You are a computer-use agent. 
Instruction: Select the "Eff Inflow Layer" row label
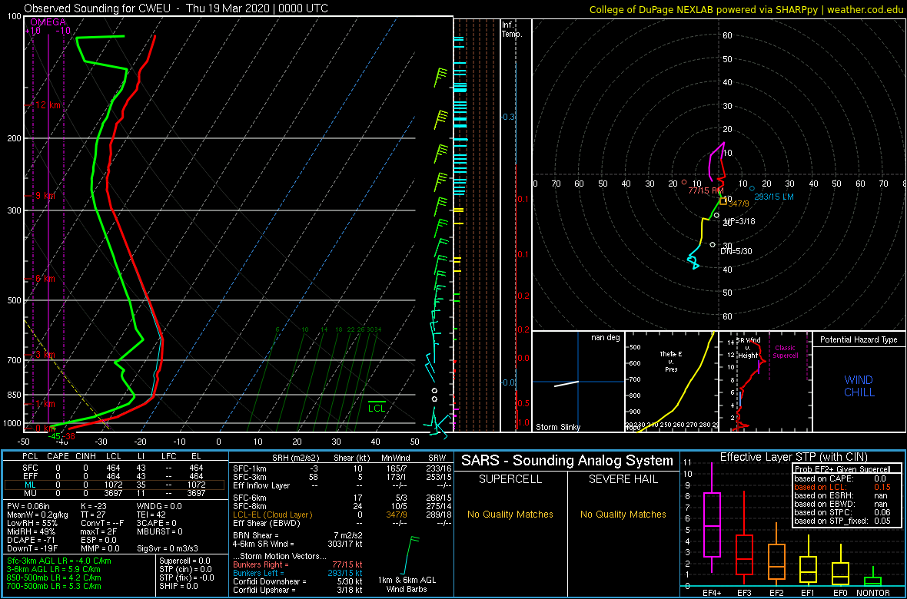(x=261, y=485)
